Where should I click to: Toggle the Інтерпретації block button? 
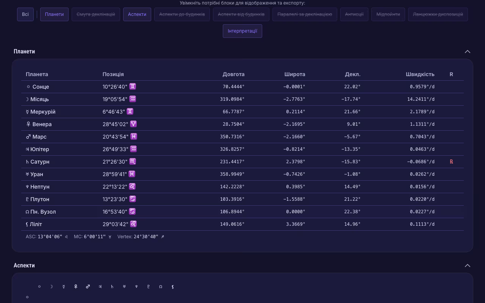pyautogui.click(x=242, y=31)
